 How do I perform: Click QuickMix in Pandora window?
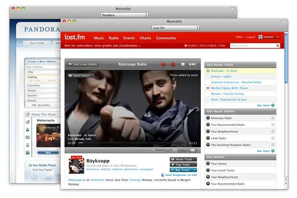[x=41, y=105]
